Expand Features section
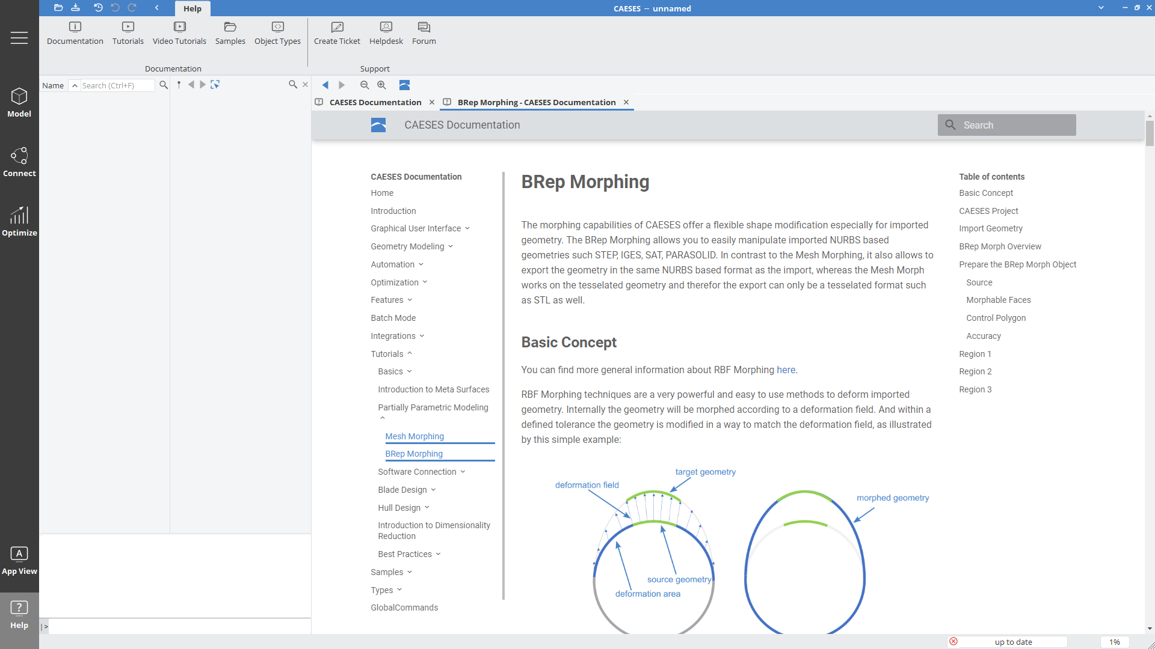Viewport: 1155px width, 649px height. (410, 300)
